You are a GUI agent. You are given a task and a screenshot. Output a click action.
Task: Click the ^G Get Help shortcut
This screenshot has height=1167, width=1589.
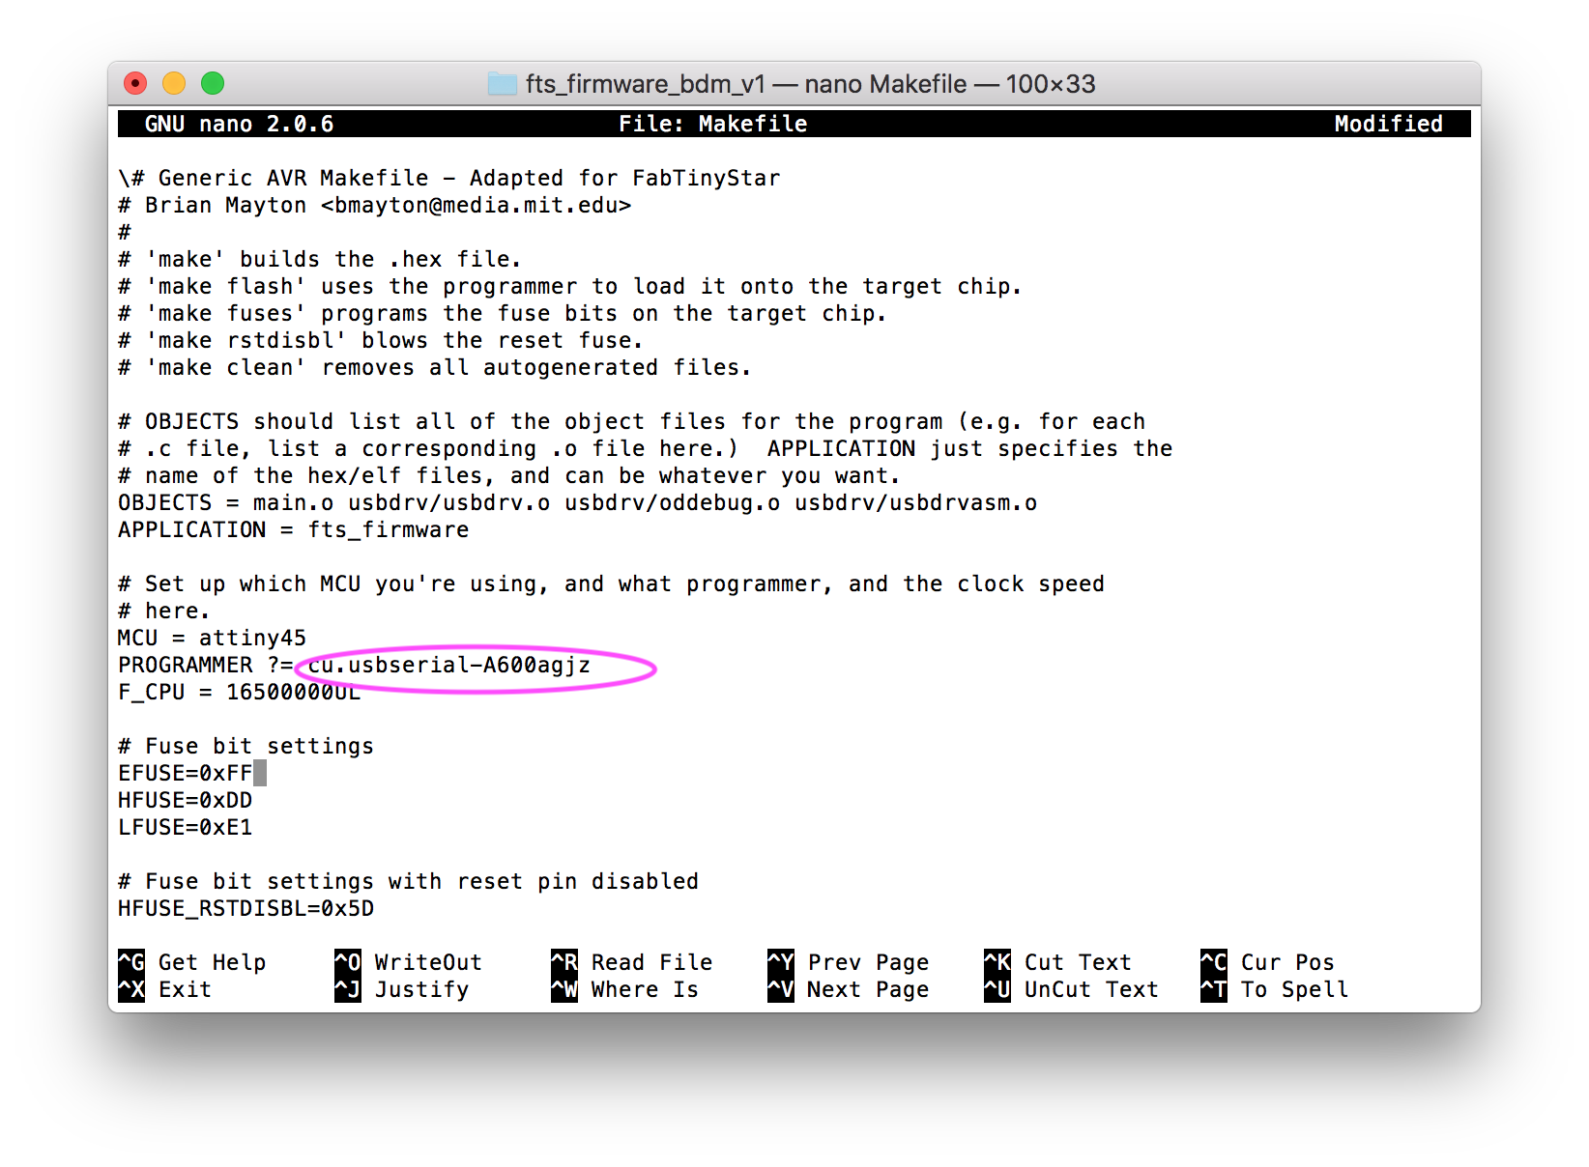192,962
